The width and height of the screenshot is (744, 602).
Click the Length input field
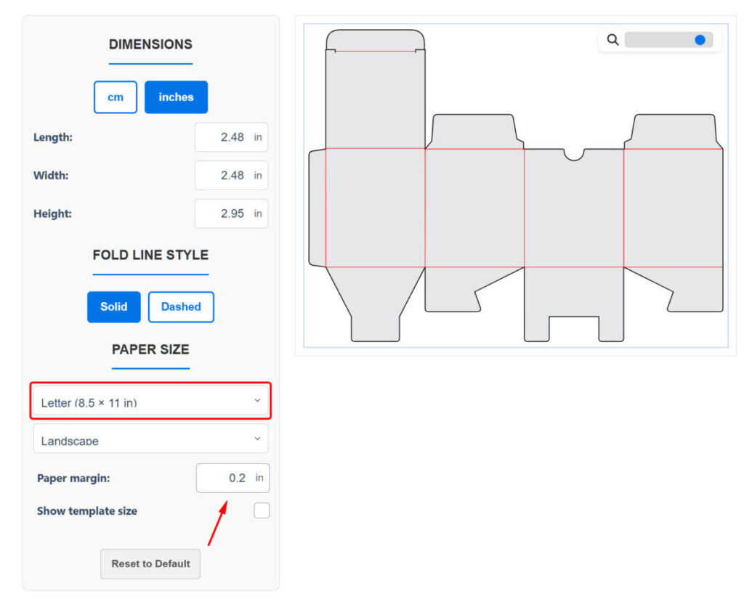[224, 137]
